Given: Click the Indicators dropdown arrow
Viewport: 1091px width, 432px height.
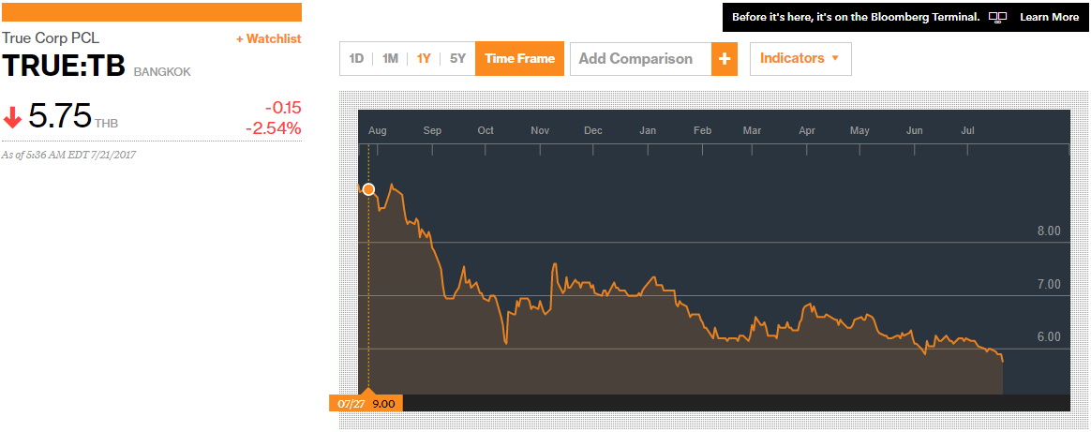Looking at the screenshot, I should pyautogui.click(x=835, y=59).
